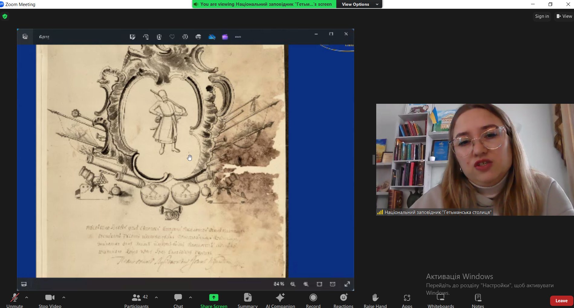Click the 84% zoom level in photo viewer
Viewport: 574px width, 308px height.
click(x=279, y=284)
